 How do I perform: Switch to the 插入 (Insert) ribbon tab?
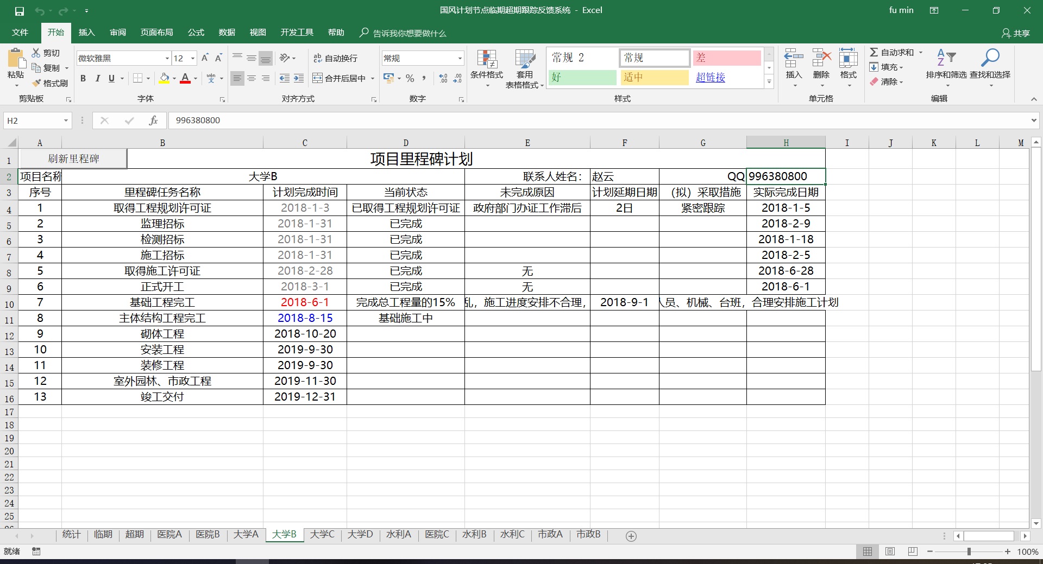pyautogui.click(x=86, y=33)
